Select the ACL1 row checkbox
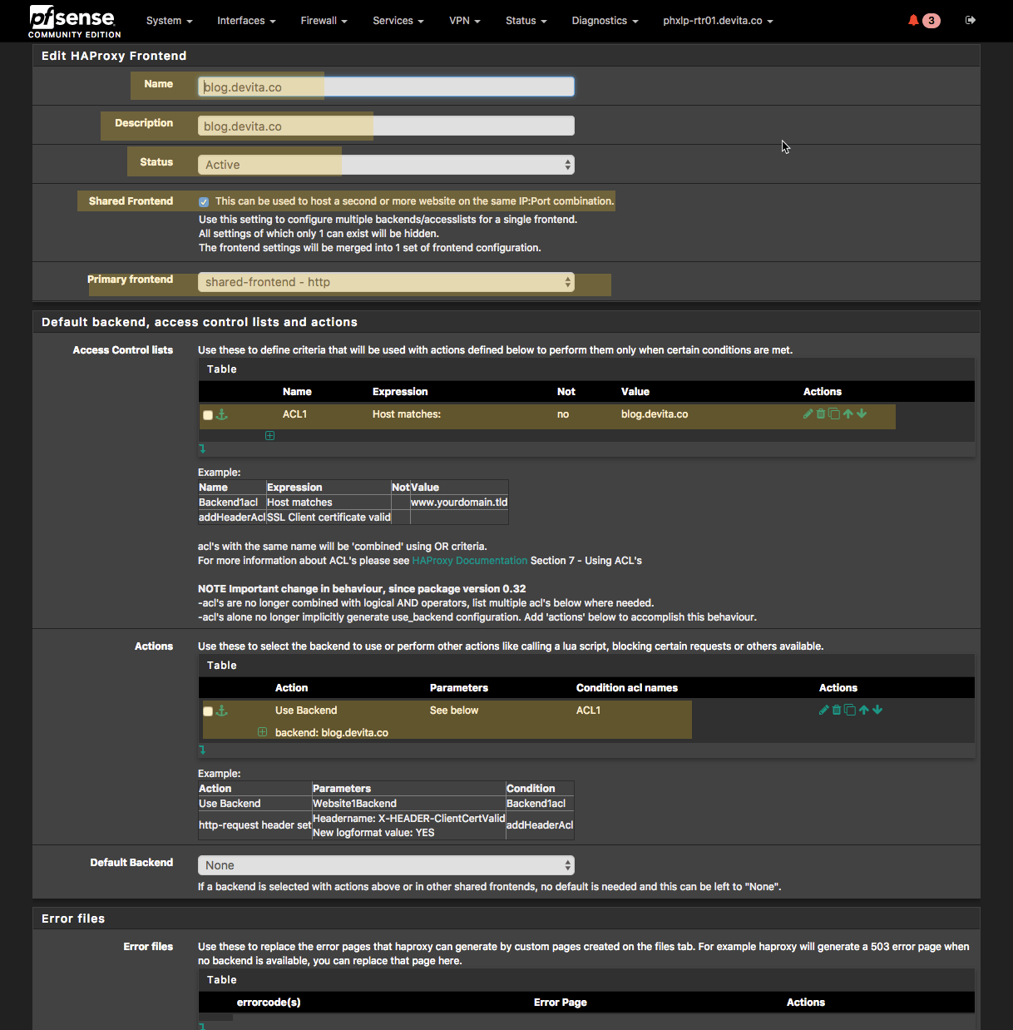The width and height of the screenshot is (1013, 1030). coord(208,415)
